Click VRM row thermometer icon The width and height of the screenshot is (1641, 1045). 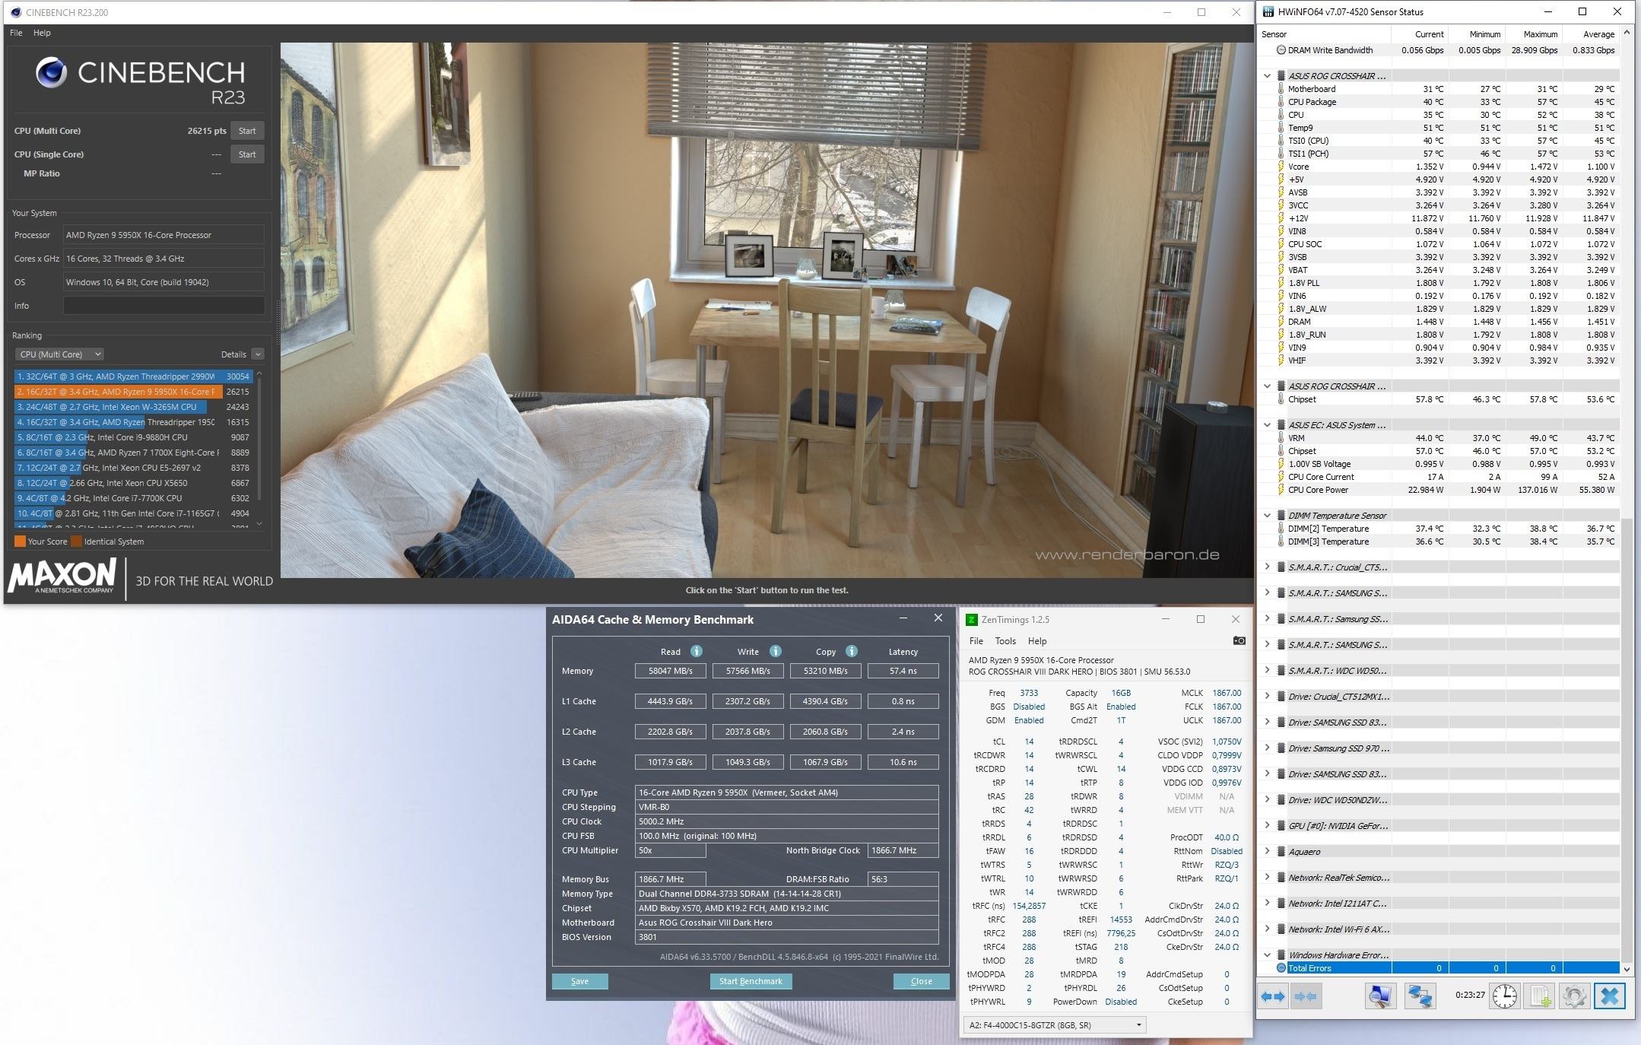click(x=1281, y=438)
